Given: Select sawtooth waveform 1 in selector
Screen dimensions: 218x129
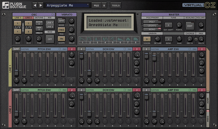Looking at the screenshot, I should click(x=82, y=40).
